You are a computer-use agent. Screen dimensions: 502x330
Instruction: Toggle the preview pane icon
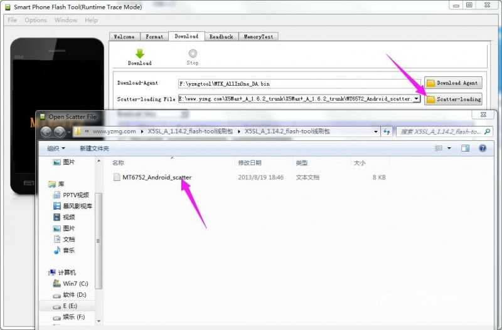(465, 148)
